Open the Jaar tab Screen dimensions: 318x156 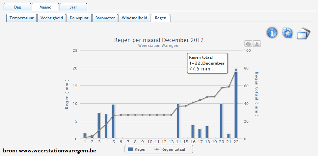click(x=73, y=7)
